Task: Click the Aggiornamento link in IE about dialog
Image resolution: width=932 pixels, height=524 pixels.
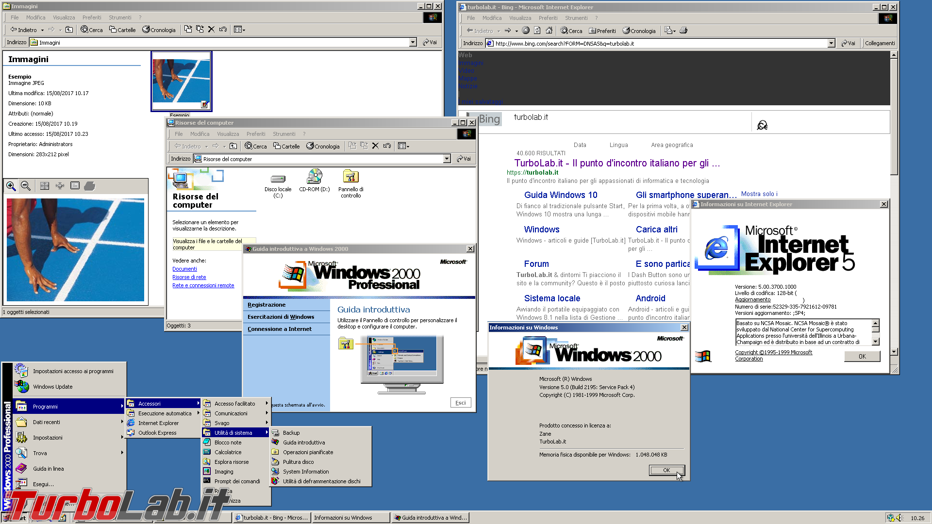Action: pyautogui.click(x=752, y=299)
